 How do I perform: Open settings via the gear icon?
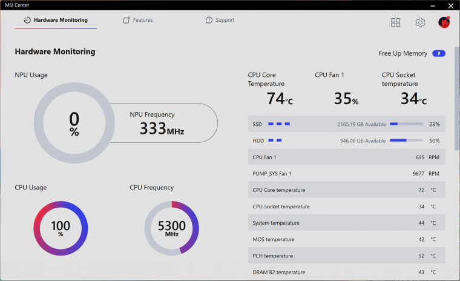pyautogui.click(x=420, y=22)
